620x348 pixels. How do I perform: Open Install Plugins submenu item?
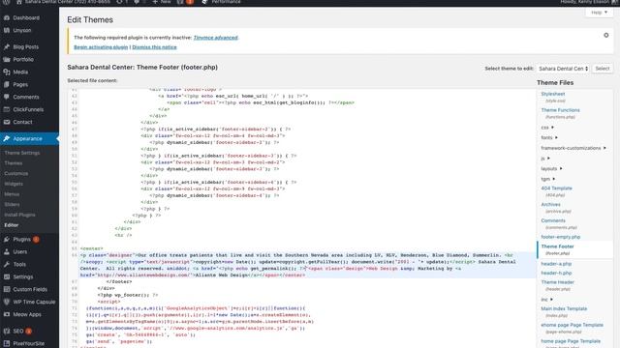click(19, 215)
